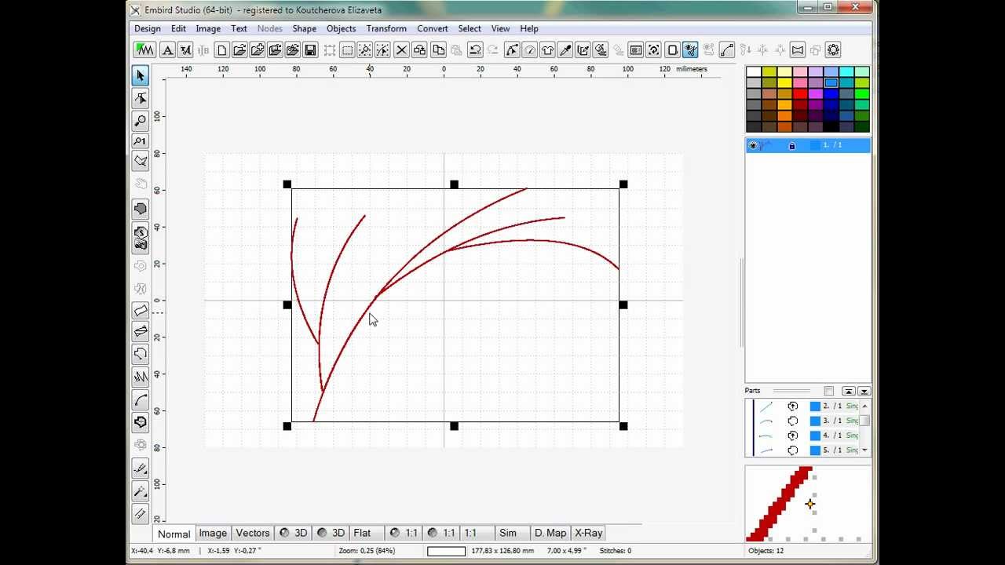Click the top-center selection handle of the design

point(454,184)
